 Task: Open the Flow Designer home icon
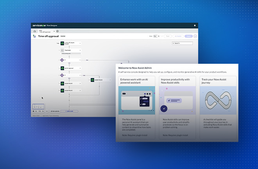click(34, 31)
